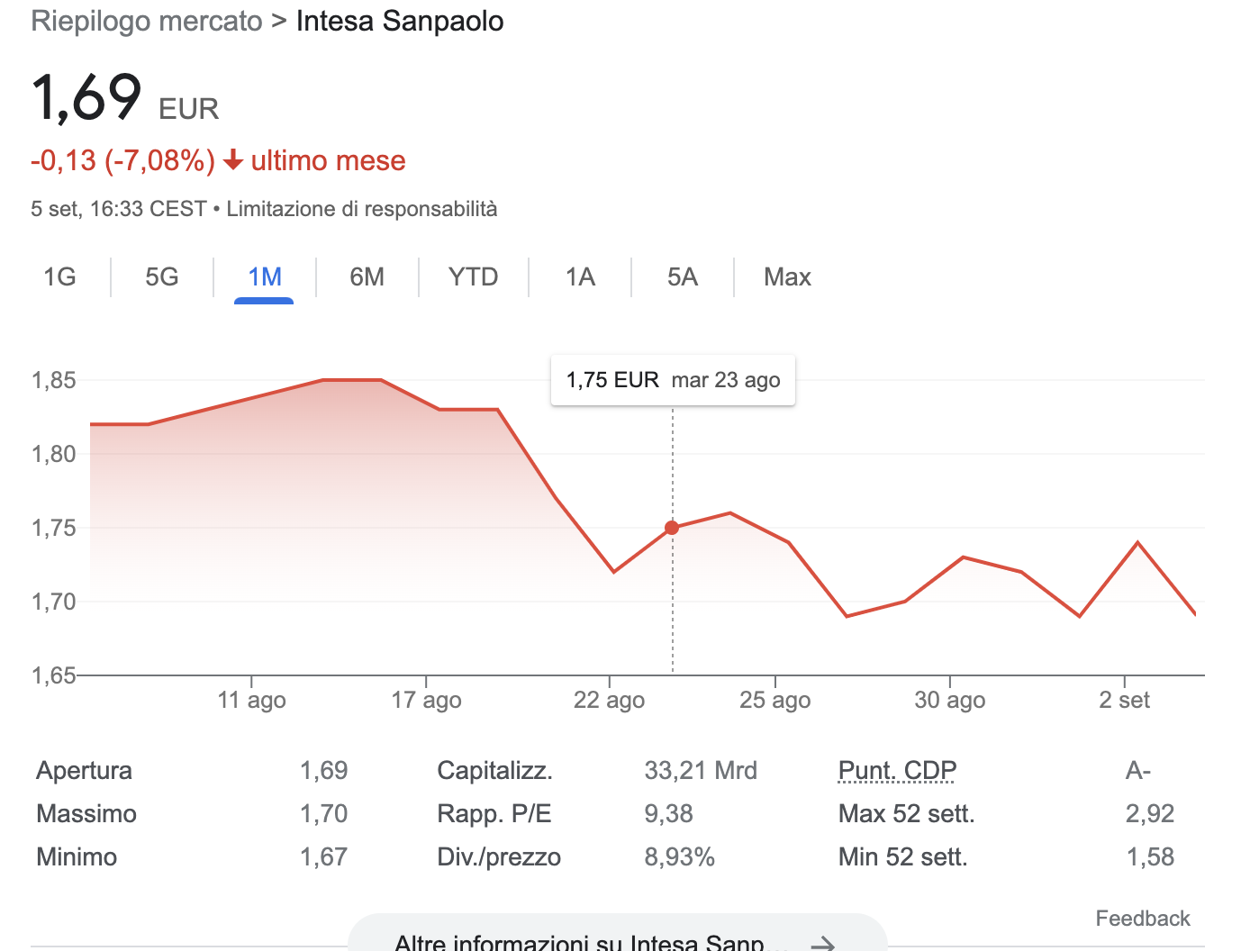Image resolution: width=1250 pixels, height=951 pixels.
Task: Click the 1,58 52-week low value
Action: [1150, 857]
